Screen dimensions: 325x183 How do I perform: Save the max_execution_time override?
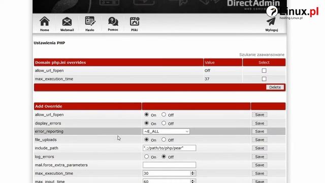pos(259,173)
